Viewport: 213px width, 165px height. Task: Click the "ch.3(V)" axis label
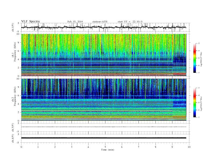[x=13, y=128]
